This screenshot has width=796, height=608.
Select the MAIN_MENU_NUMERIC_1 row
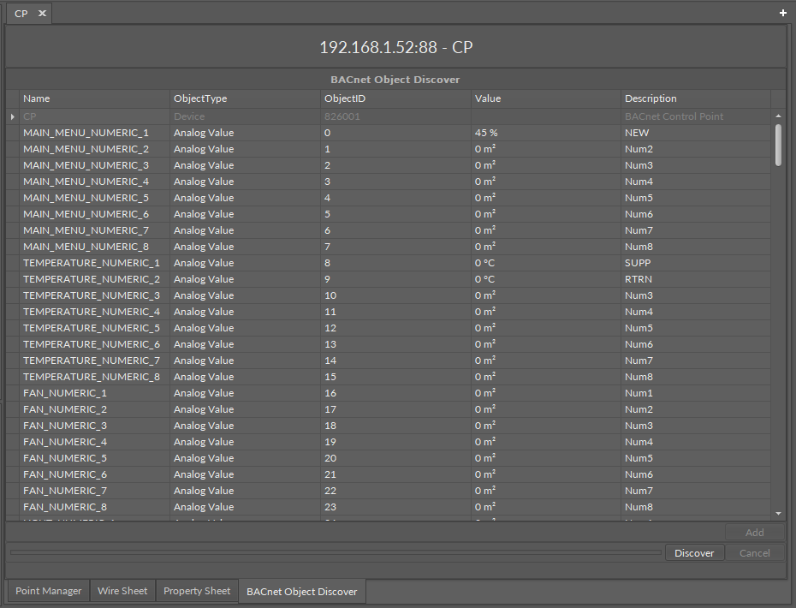click(86, 133)
